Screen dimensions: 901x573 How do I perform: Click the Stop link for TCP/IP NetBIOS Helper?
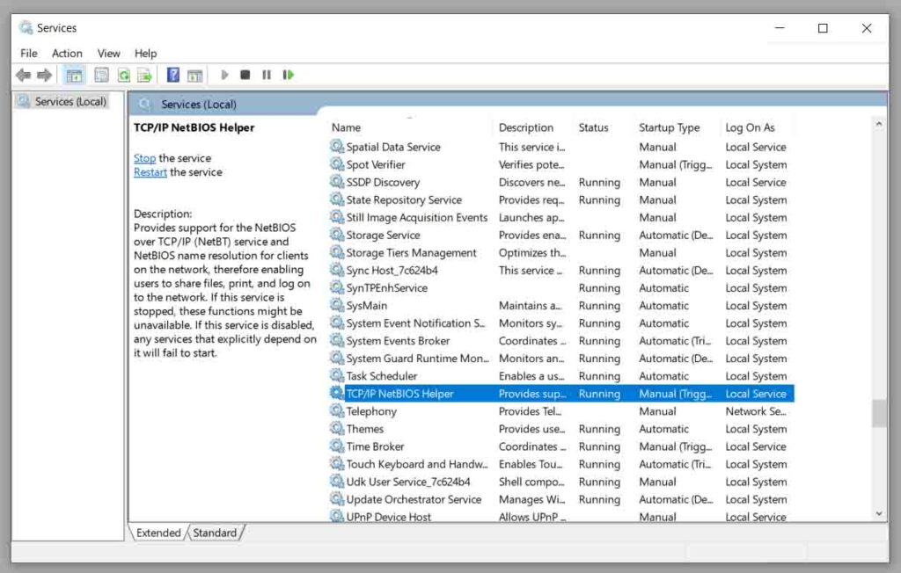tap(144, 157)
